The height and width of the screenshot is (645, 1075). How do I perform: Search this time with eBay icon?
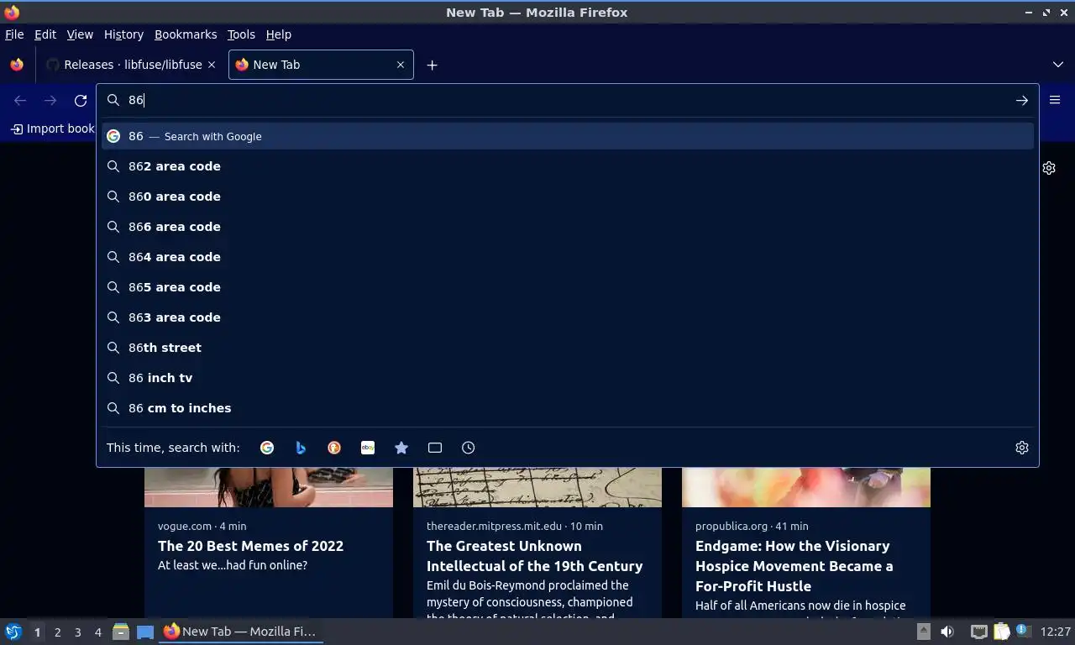tap(368, 448)
